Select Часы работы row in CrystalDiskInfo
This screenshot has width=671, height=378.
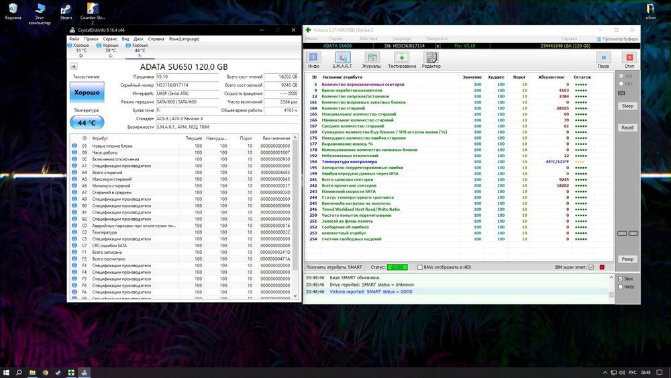point(182,152)
